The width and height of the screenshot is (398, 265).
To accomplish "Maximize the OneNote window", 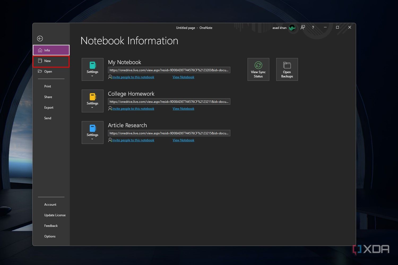I will tap(338, 27).
